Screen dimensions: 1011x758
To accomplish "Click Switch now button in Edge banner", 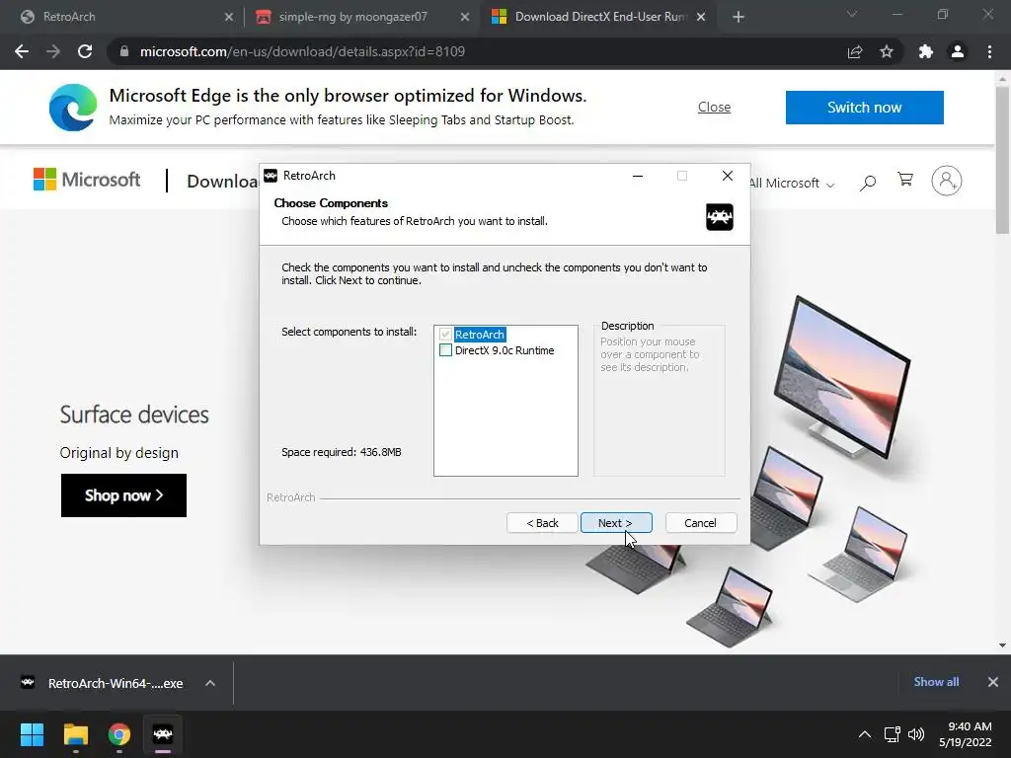I will 865,107.
